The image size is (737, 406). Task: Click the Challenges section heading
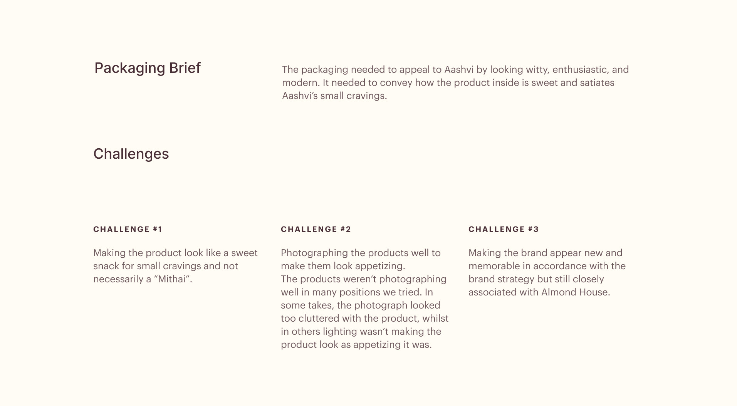[131, 154]
